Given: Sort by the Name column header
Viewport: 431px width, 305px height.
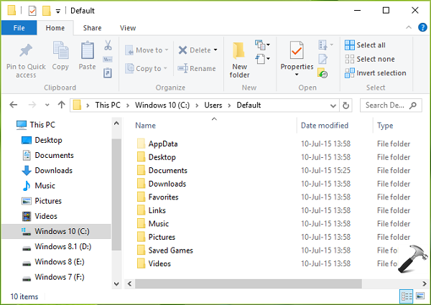Looking at the screenshot, I should (145, 126).
